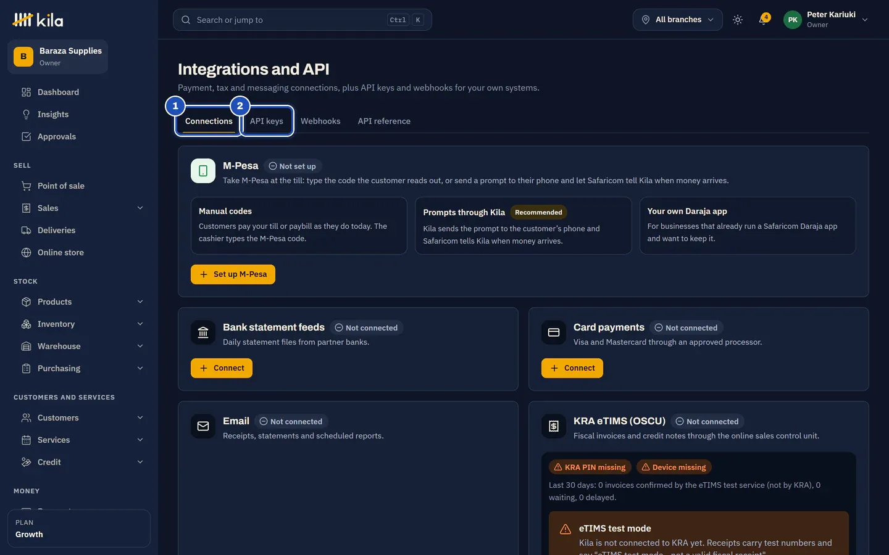Image resolution: width=889 pixels, height=555 pixels.
Task: Click the Growth plan card
Action: coord(79,528)
